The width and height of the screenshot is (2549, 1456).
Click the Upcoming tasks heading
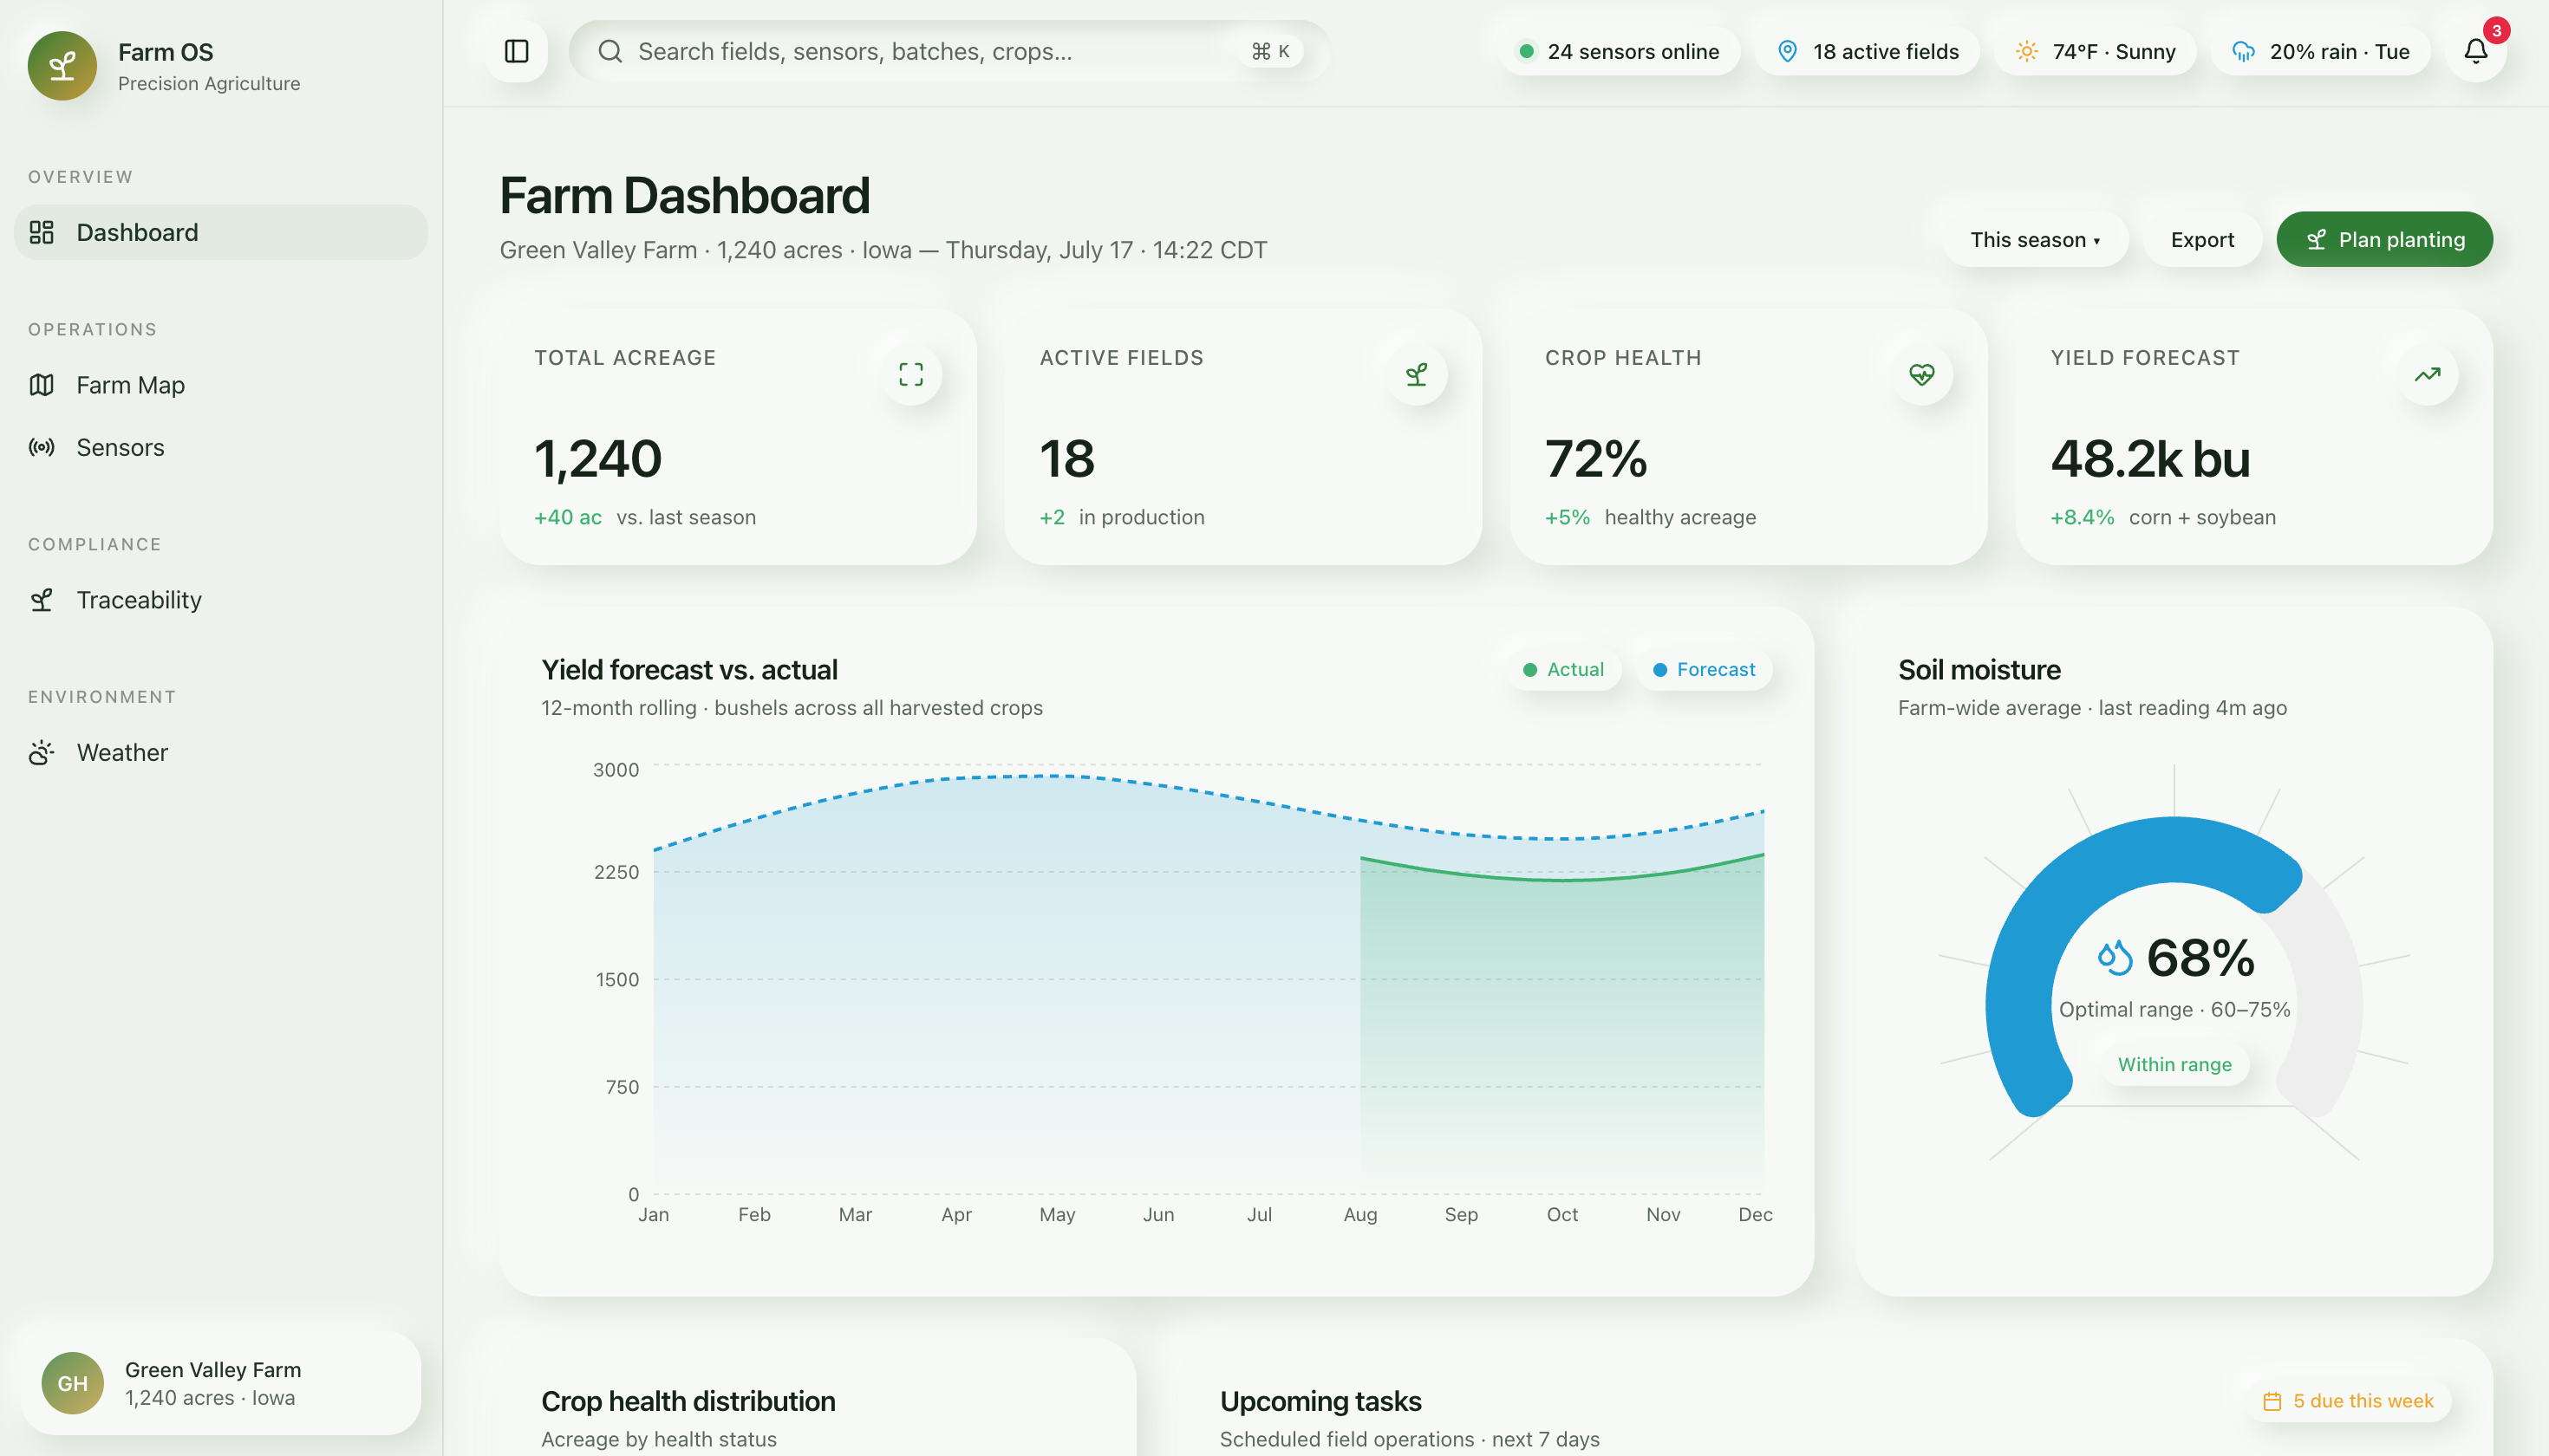(1320, 1401)
